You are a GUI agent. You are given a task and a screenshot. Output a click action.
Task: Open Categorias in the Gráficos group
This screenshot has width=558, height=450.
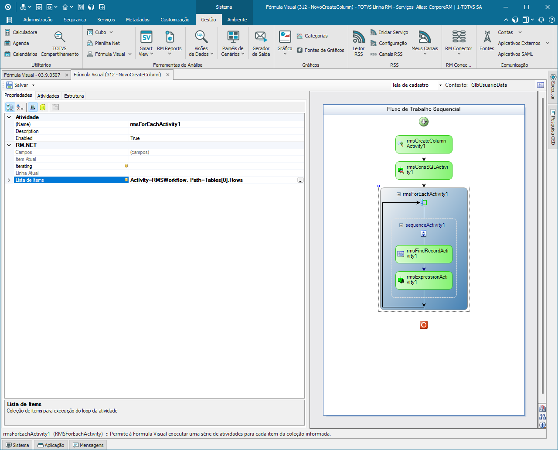click(312, 36)
